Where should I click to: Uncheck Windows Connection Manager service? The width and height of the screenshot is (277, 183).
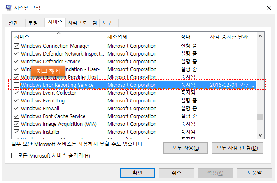(x=16, y=46)
